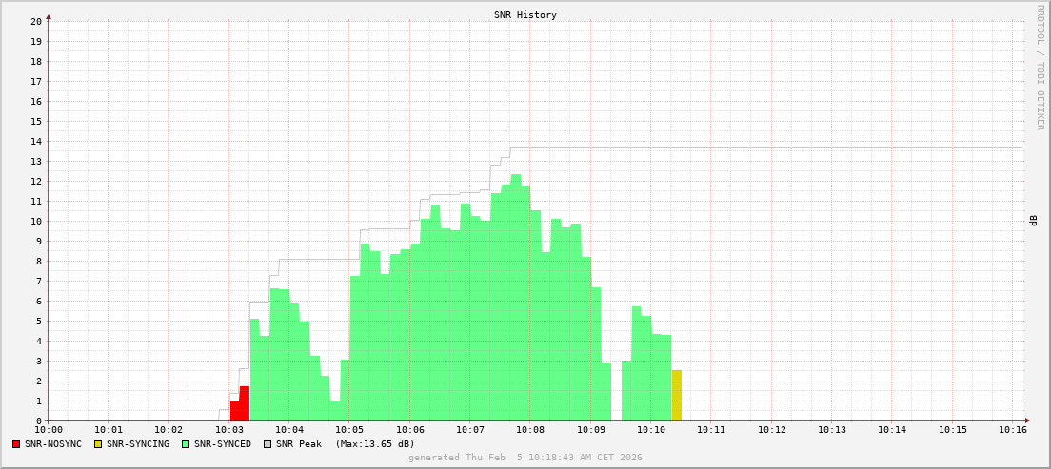
Task: Select the SNR-SYNCING legend label
Action: tap(138, 444)
